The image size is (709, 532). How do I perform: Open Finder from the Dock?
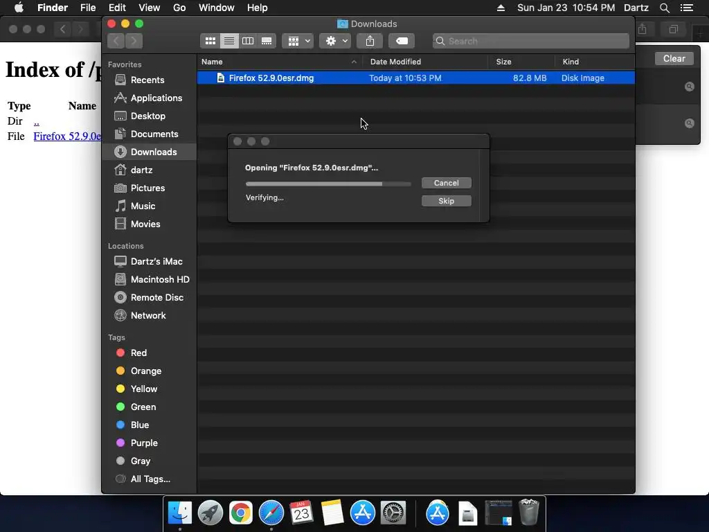point(179,513)
